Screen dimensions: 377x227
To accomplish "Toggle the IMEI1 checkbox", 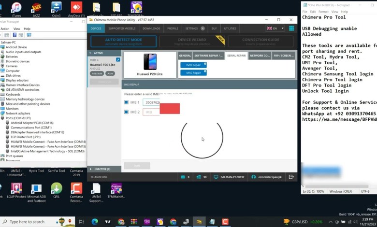I will point(126,102).
